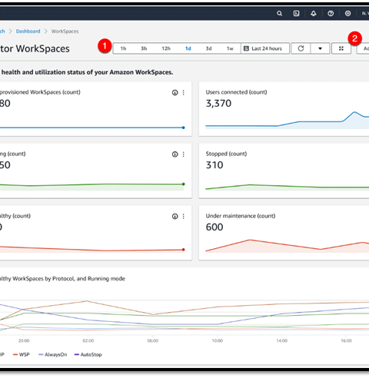Open custom time range Last 24 hours
Viewport: 369px width, 378px height.
coord(265,48)
